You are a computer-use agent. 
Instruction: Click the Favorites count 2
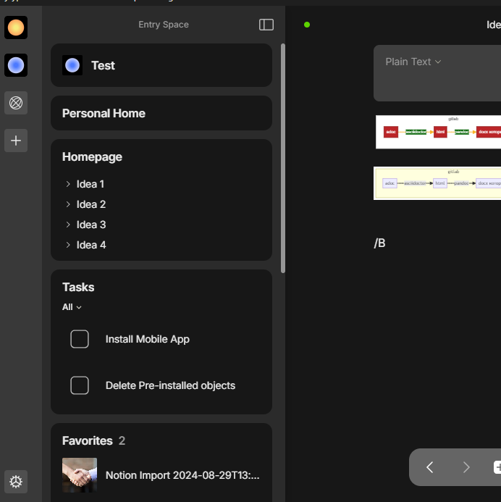[122, 441]
